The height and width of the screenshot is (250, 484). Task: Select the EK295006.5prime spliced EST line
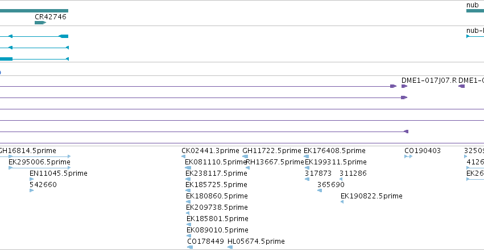coord(39,168)
